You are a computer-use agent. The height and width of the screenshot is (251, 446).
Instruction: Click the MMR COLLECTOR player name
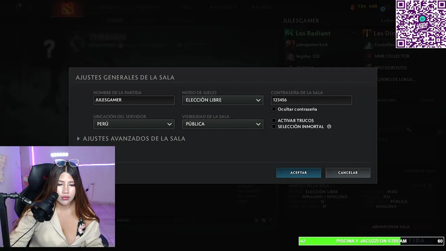(392, 56)
